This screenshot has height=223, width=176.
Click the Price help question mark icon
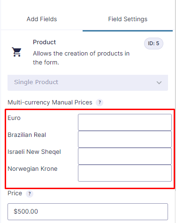point(30,194)
